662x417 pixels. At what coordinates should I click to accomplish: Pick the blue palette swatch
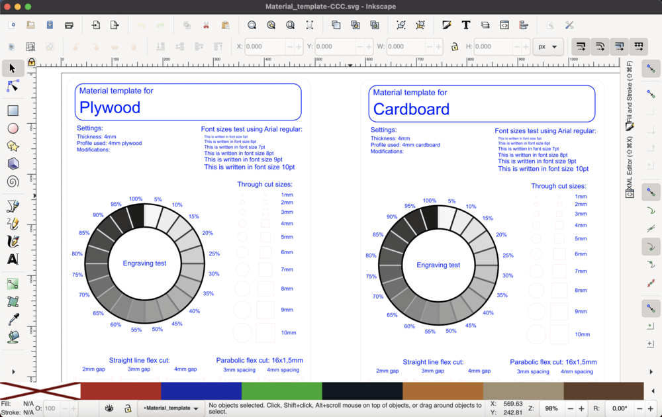coord(201,391)
